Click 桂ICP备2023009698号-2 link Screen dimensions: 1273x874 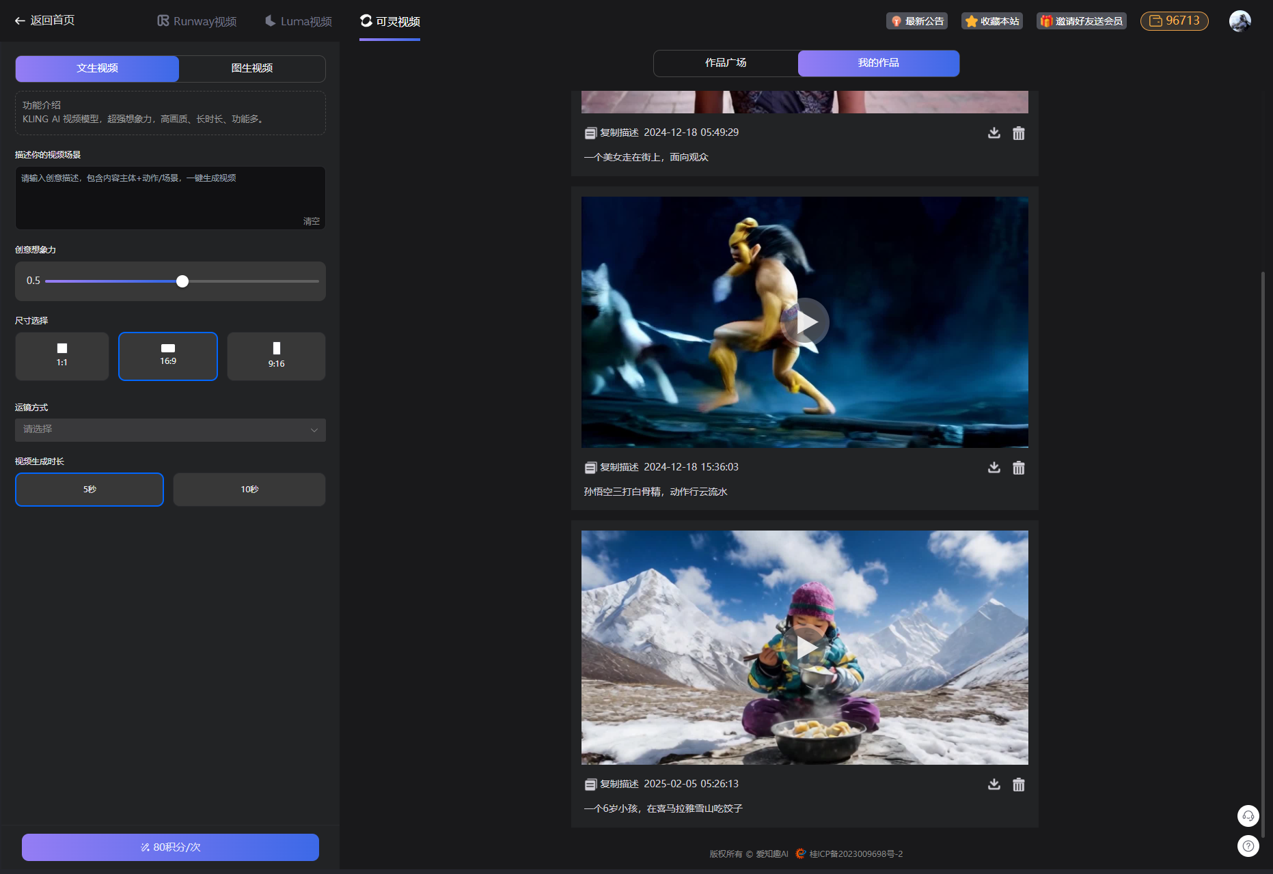point(856,854)
